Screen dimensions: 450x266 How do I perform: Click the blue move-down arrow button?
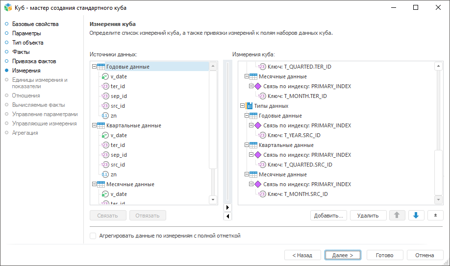tap(416, 216)
